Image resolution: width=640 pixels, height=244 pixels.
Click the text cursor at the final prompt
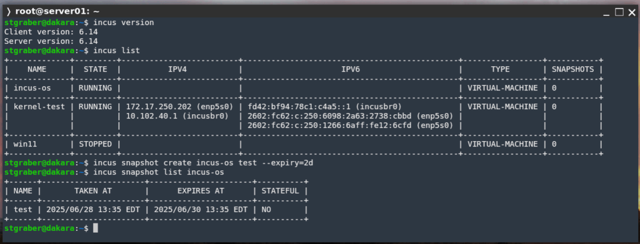[96, 228]
